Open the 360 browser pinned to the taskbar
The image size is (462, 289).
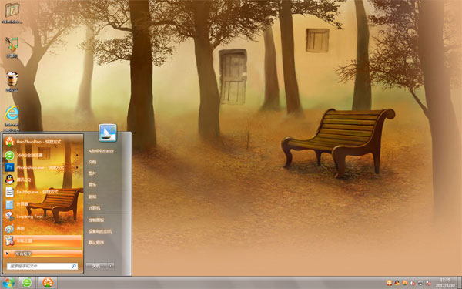[27, 283]
